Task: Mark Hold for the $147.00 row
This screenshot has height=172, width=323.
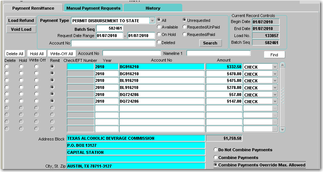Action: pos(21,101)
